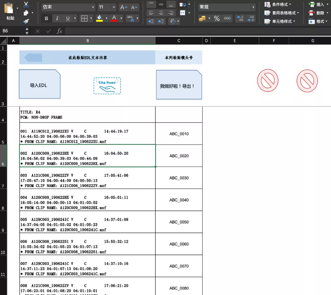This screenshot has width=331, height=295.
Task: Expand the Borders options arrow
Action: click(91, 18)
